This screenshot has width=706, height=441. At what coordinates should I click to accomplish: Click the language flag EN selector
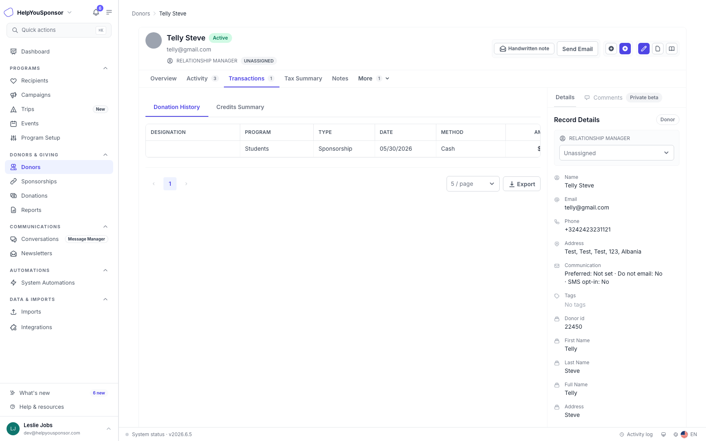689,434
